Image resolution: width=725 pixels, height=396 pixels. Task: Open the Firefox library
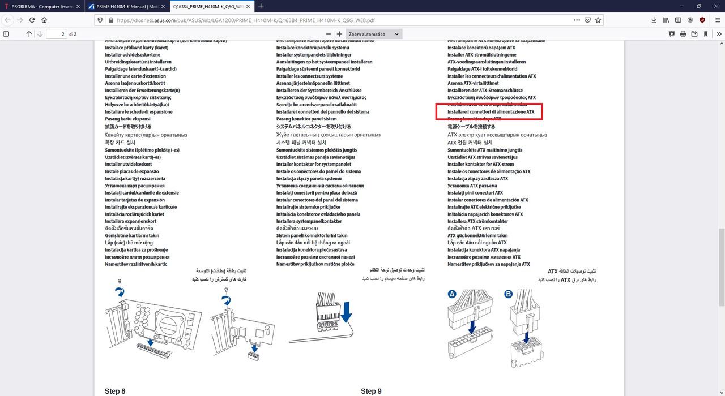pyautogui.click(x=667, y=20)
